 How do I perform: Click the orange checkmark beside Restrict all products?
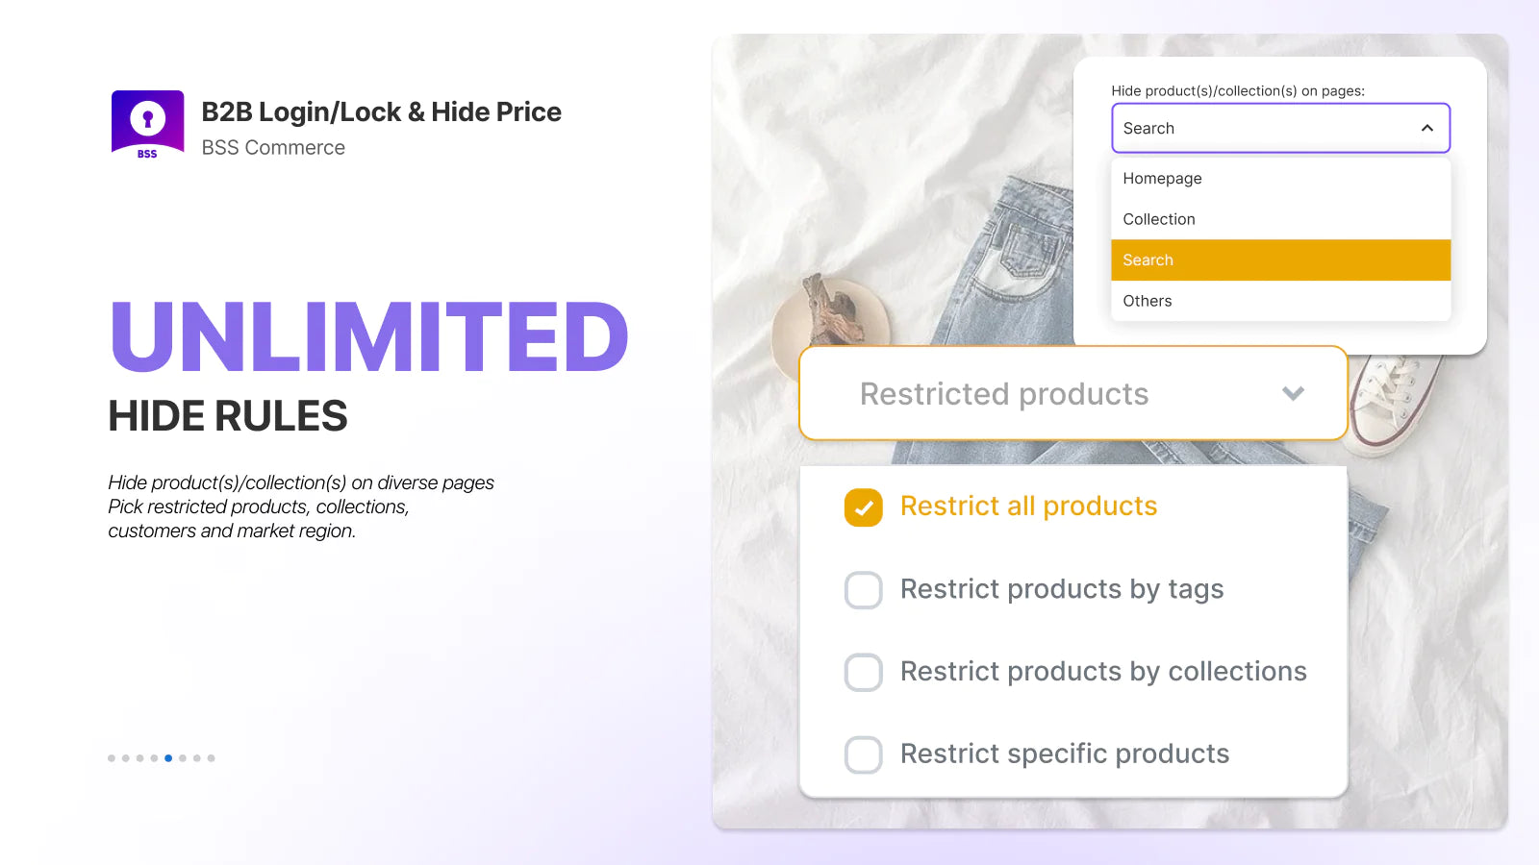863,507
